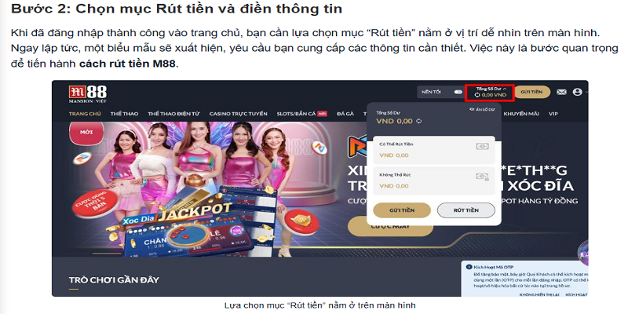Expand the arrow next to the account icon
This screenshot has height=314, width=628.
click(586, 92)
